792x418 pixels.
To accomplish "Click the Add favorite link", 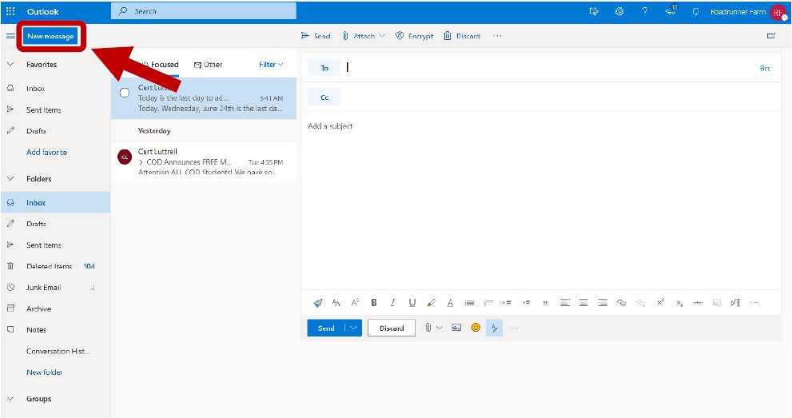I will click(x=46, y=152).
